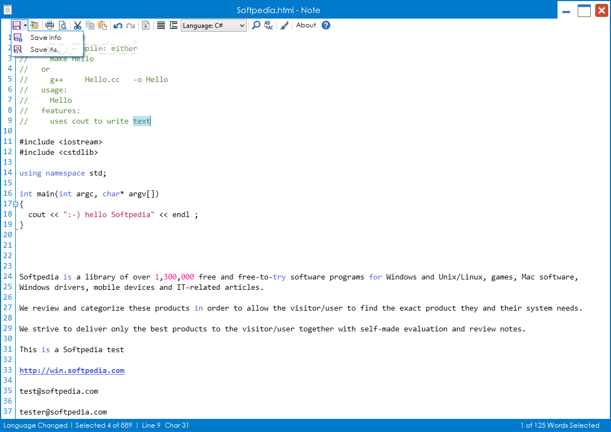Click 'Selected 4 of 889' status entry
The width and height of the screenshot is (611, 432).
(104, 425)
